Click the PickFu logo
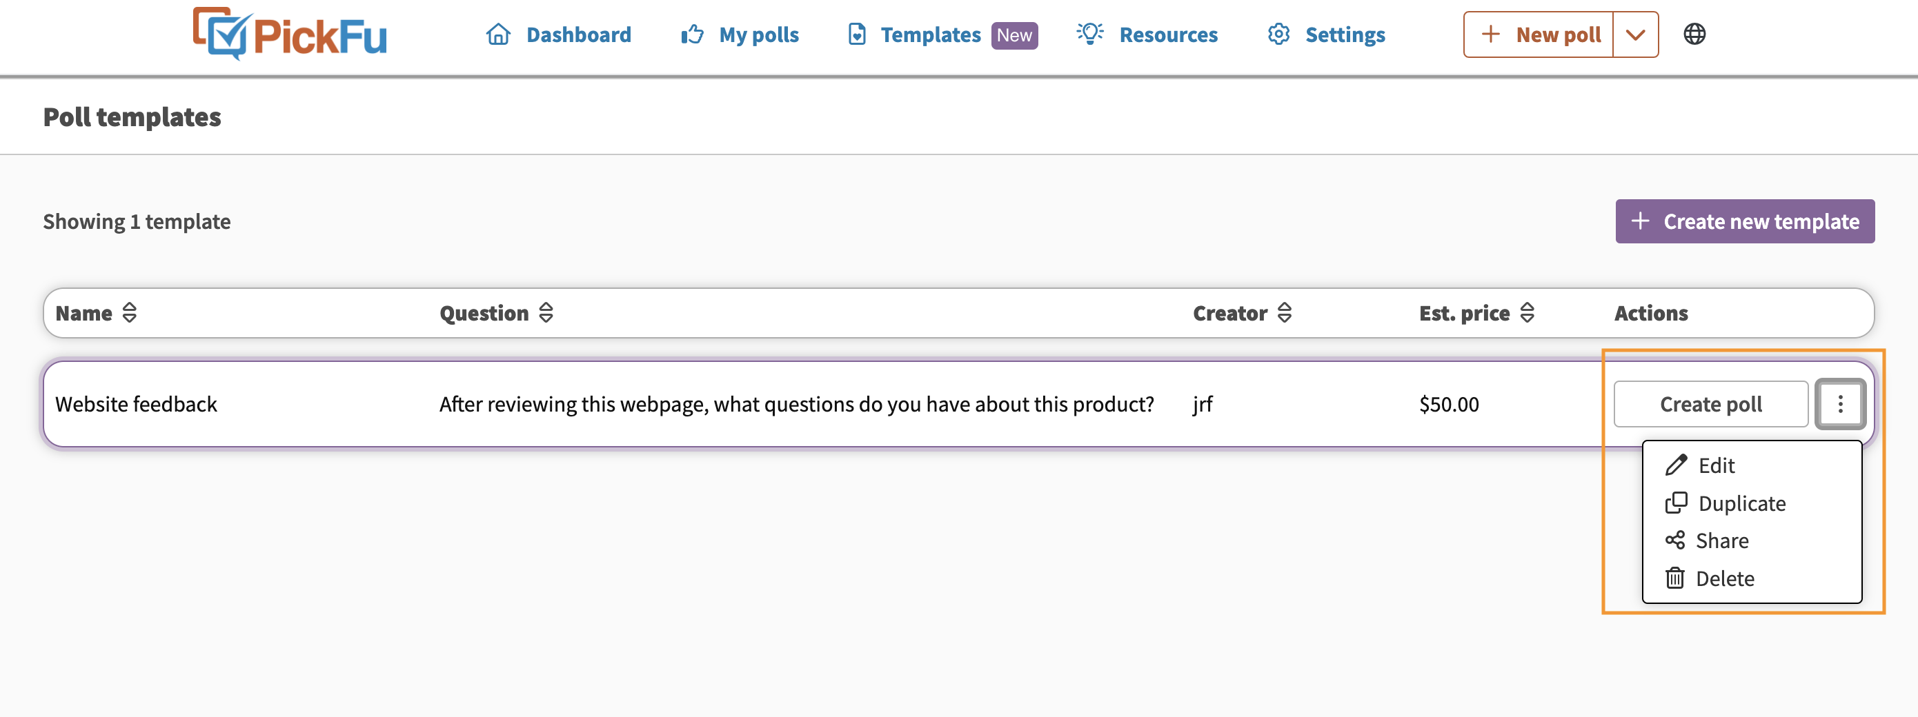The image size is (1918, 717). [290, 34]
